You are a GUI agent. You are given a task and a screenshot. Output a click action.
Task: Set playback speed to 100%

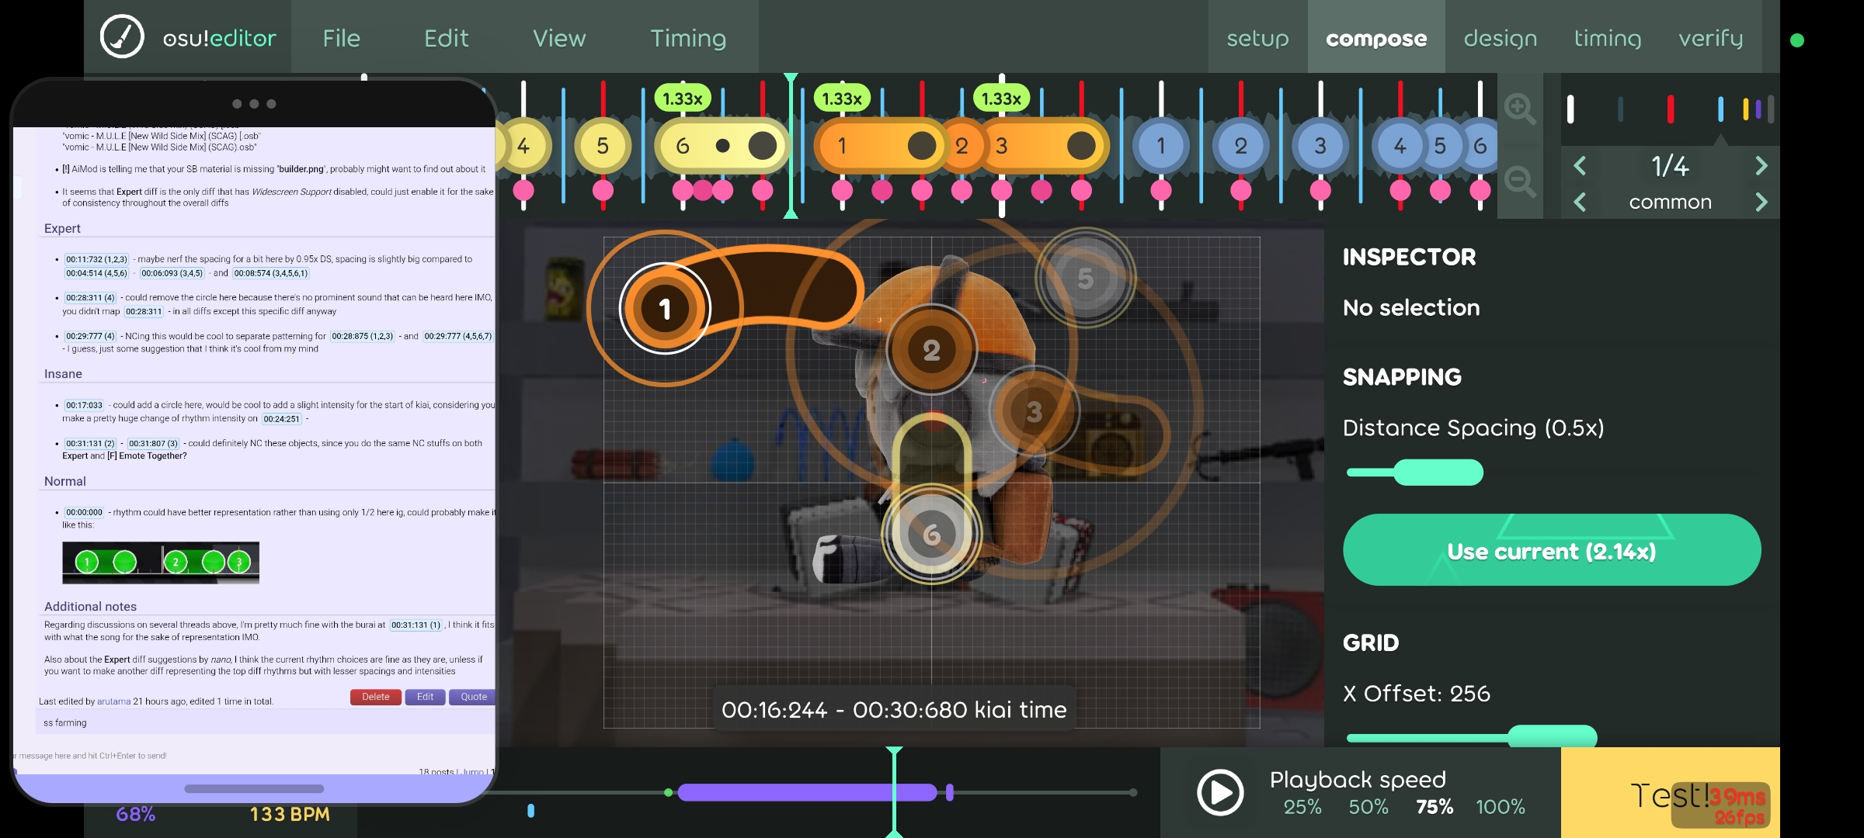point(1500,807)
